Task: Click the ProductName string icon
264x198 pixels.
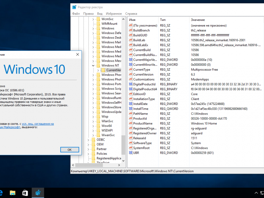Action: pyautogui.click(x=130, y=123)
